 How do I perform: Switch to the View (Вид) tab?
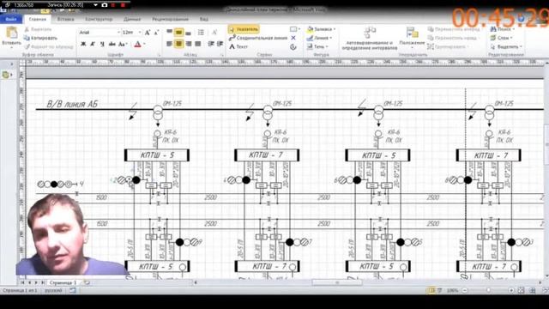click(204, 19)
